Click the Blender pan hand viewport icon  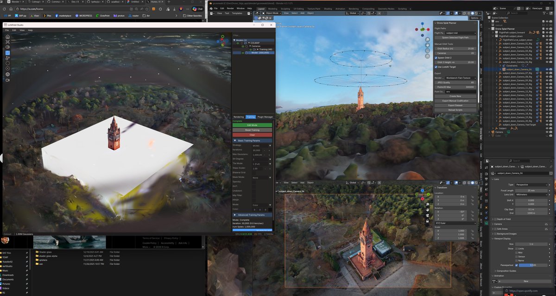427,46
